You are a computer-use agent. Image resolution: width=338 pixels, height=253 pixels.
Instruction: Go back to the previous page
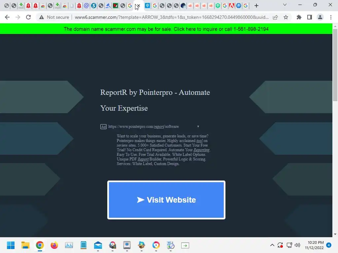(x=7, y=17)
